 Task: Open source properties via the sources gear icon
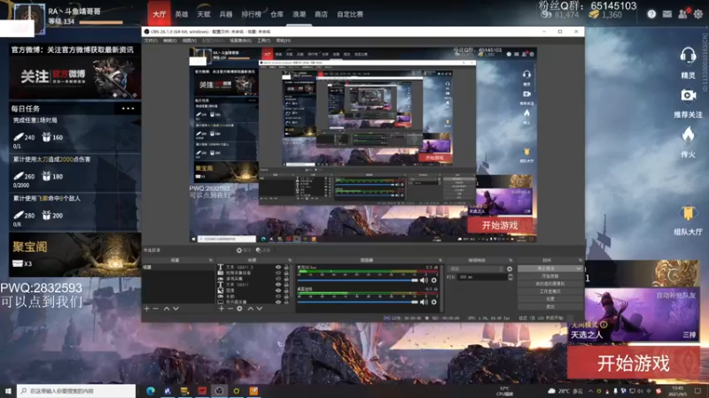pyautogui.click(x=239, y=309)
